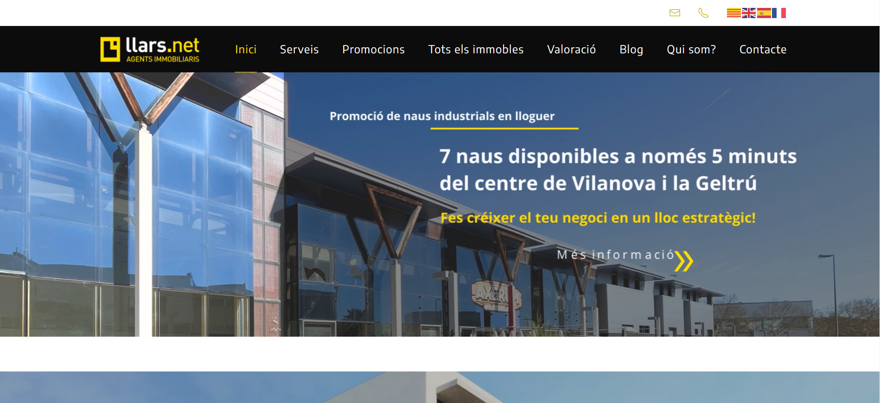Click the white house image below the banner
The image size is (880, 403).
click(x=440, y=387)
